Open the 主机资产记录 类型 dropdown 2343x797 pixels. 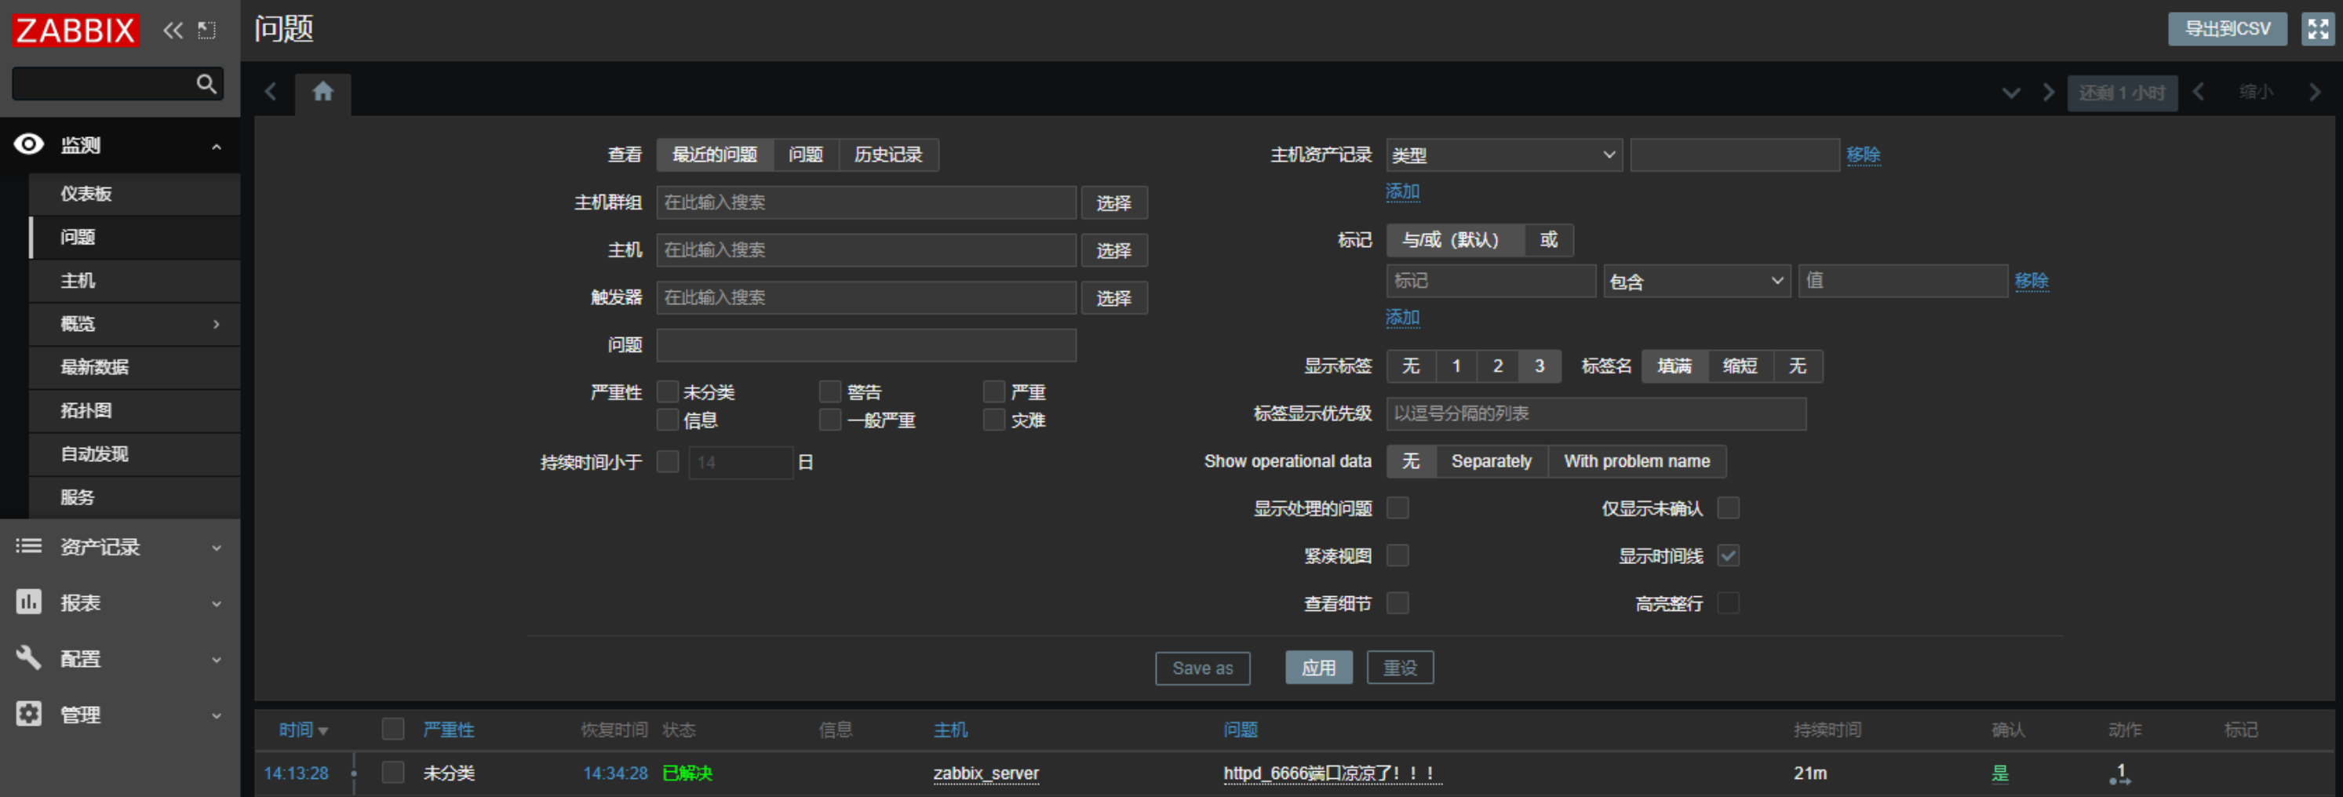(1504, 155)
